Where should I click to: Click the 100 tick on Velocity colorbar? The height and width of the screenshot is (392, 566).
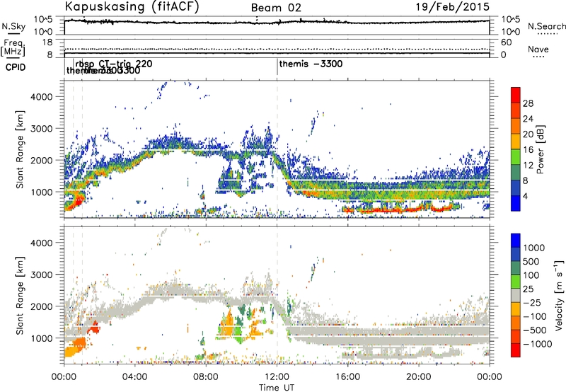tap(531, 275)
